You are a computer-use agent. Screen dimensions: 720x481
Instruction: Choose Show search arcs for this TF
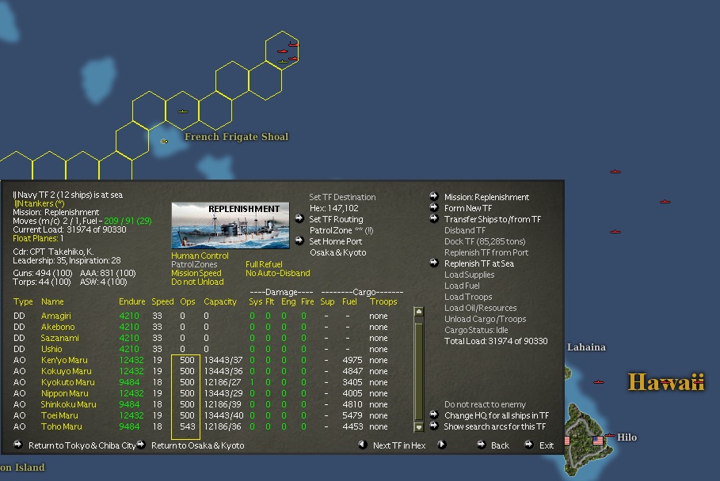click(x=495, y=426)
